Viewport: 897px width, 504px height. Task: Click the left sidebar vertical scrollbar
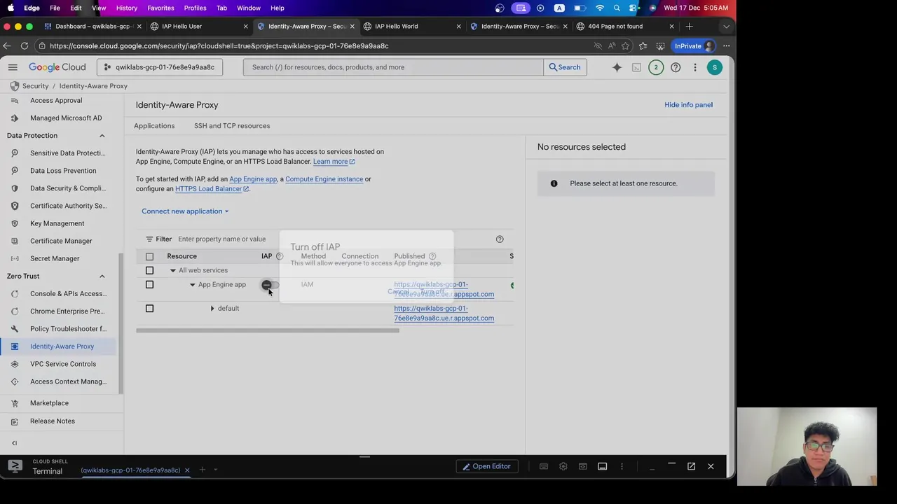(121, 323)
